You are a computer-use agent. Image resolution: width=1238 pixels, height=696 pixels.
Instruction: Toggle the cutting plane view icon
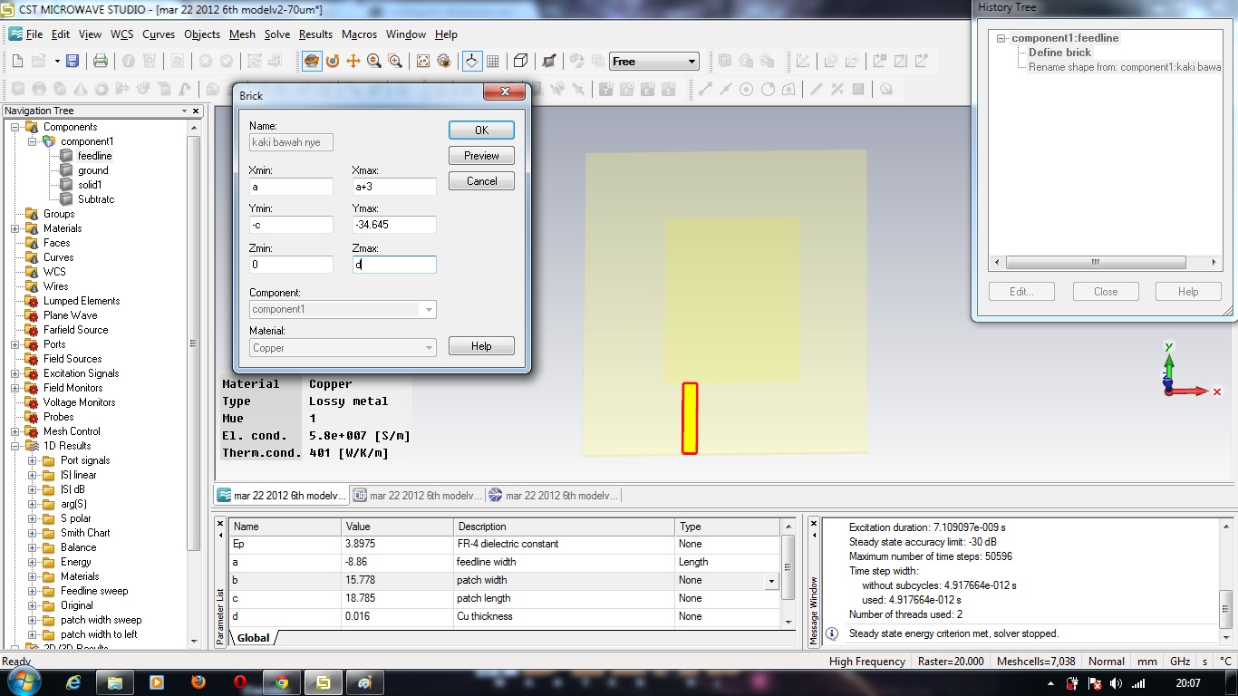coord(548,61)
